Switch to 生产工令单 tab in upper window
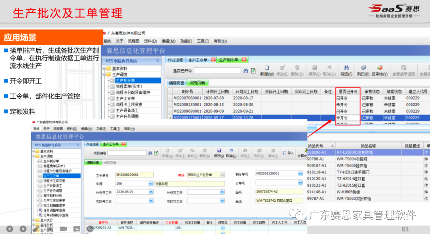Image resolution: width=430 pixels, height=234 pixels. tap(198, 60)
